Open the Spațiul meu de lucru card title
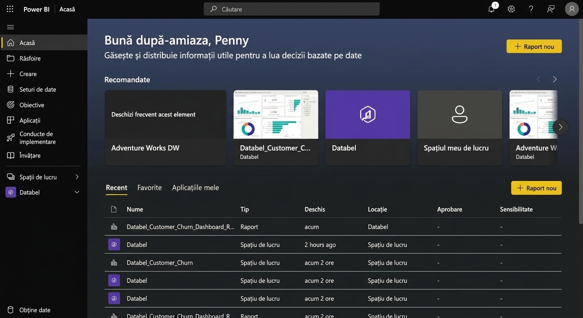This screenshot has height=318, width=583. click(456, 148)
